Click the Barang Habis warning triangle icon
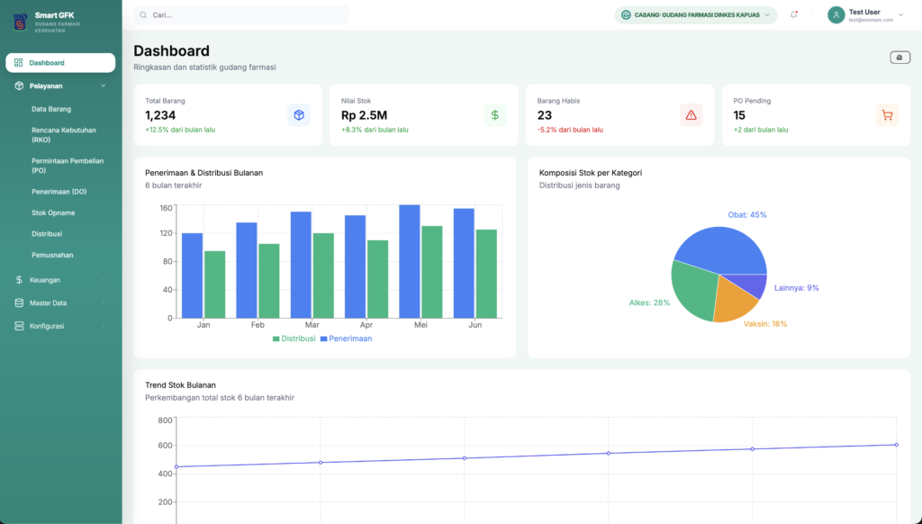922x524 pixels. point(691,115)
